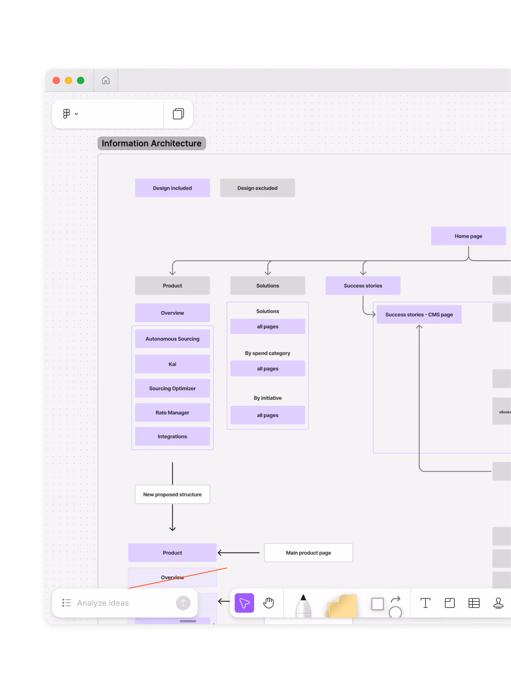This screenshot has width=511, height=681.
Task: Select the Design excluded legend box
Action: click(257, 188)
